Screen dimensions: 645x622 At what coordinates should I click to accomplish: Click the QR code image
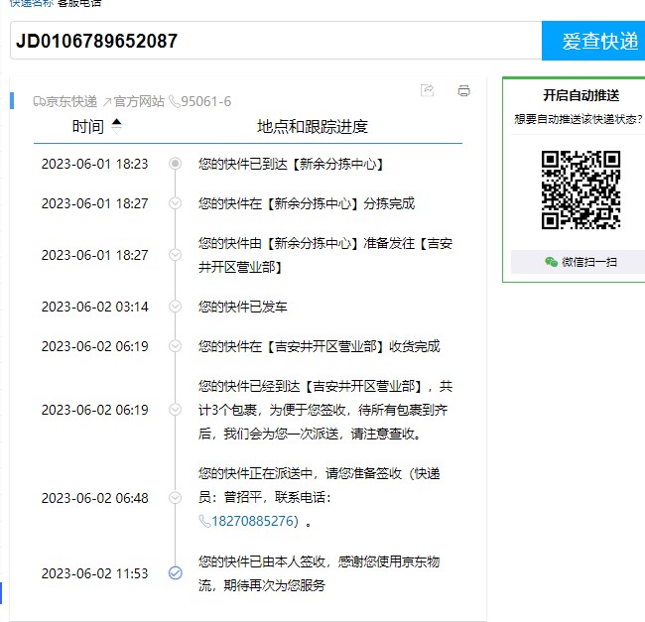click(x=580, y=189)
